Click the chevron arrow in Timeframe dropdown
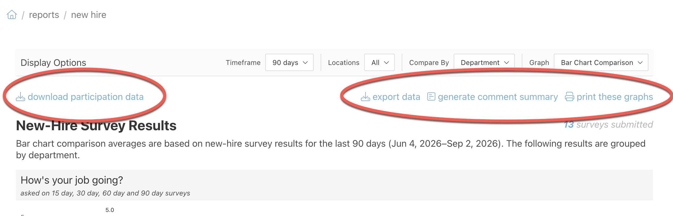The width and height of the screenshot is (673, 216). [x=305, y=63]
